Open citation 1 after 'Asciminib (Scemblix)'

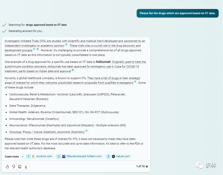click(x=86, y=131)
